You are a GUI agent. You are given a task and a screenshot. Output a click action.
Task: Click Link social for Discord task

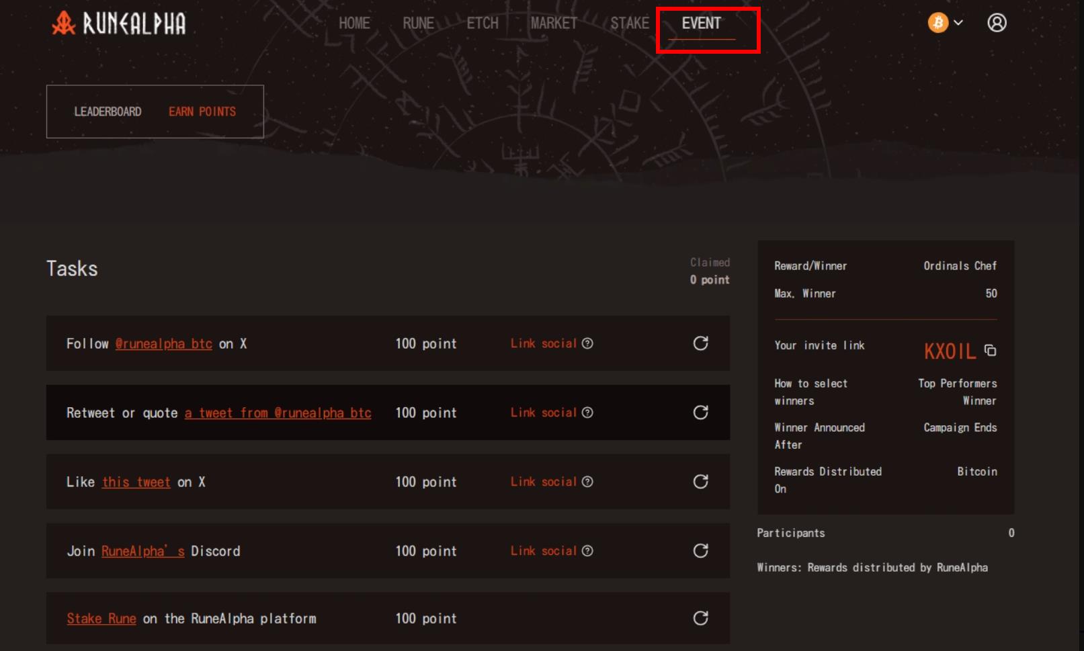[544, 551]
